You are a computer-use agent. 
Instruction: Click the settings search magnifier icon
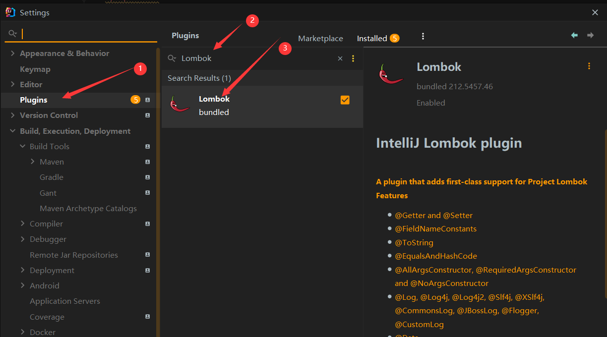[13, 34]
